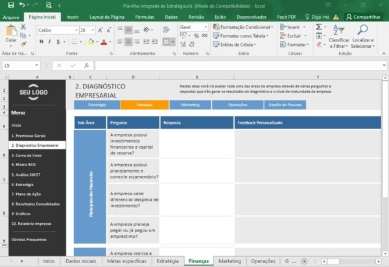Open the Geral number format dropdown

coord(206,27)
